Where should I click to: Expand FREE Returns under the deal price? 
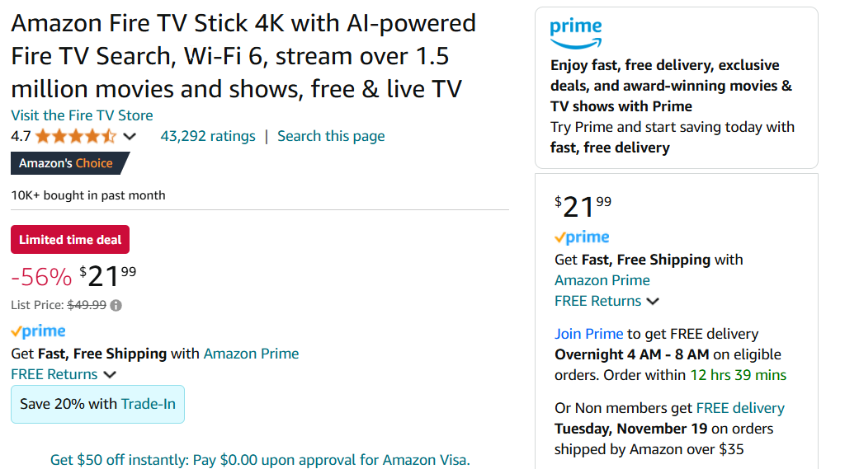pos(64,374)
